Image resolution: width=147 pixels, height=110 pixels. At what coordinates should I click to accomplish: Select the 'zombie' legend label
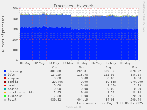[13, 82]
